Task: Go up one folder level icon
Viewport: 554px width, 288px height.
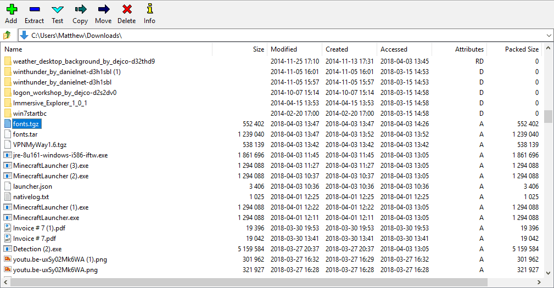Action: (x=7, y=36)
